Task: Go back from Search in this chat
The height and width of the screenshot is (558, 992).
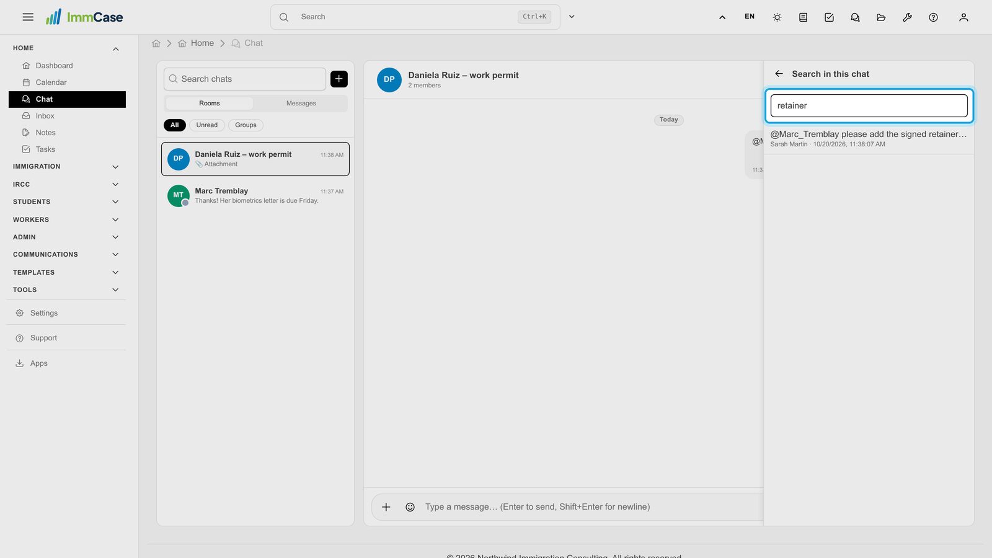Action: [x=779, y=74]
